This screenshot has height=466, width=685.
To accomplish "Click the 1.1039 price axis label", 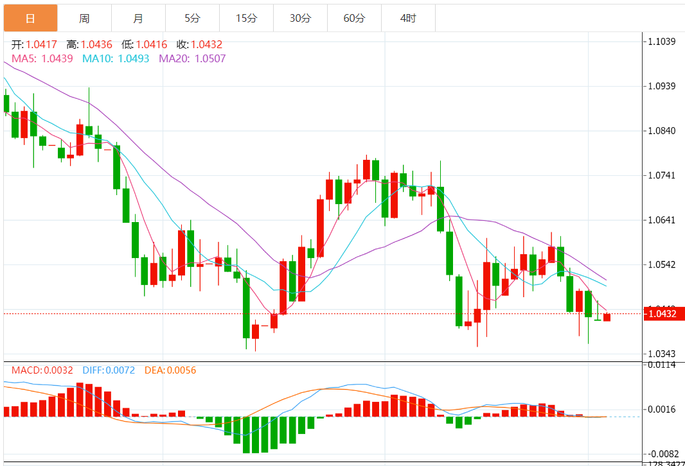I will tap(661, 42).
